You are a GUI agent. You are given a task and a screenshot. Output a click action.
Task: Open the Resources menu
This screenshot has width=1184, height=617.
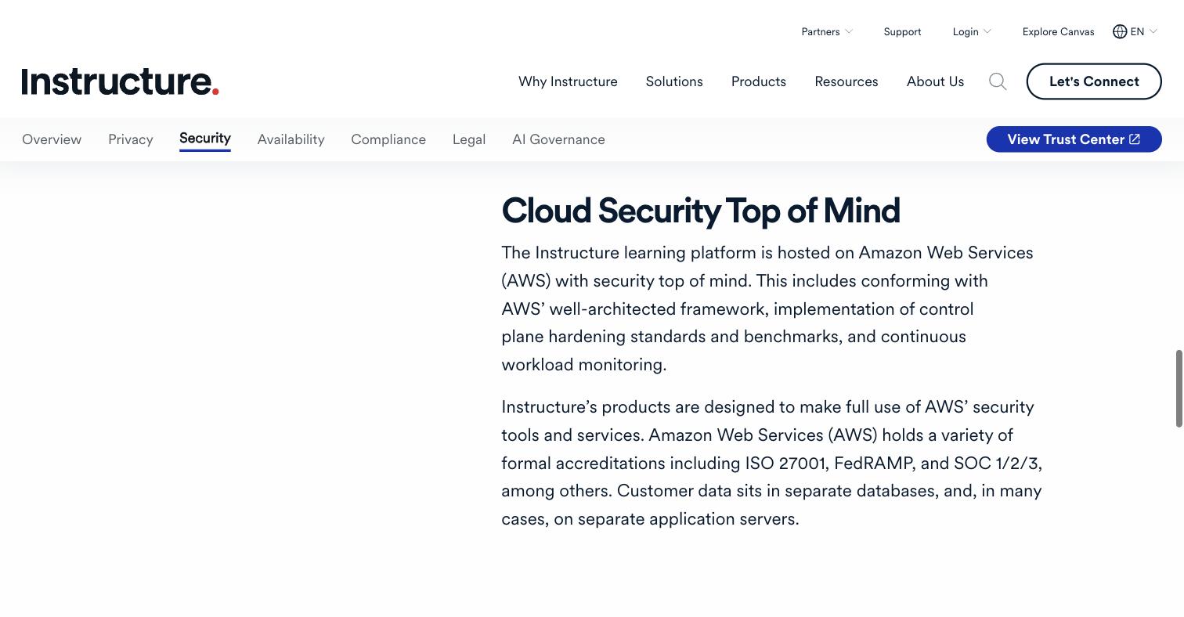pyautogui.click(x=846, y=81)
